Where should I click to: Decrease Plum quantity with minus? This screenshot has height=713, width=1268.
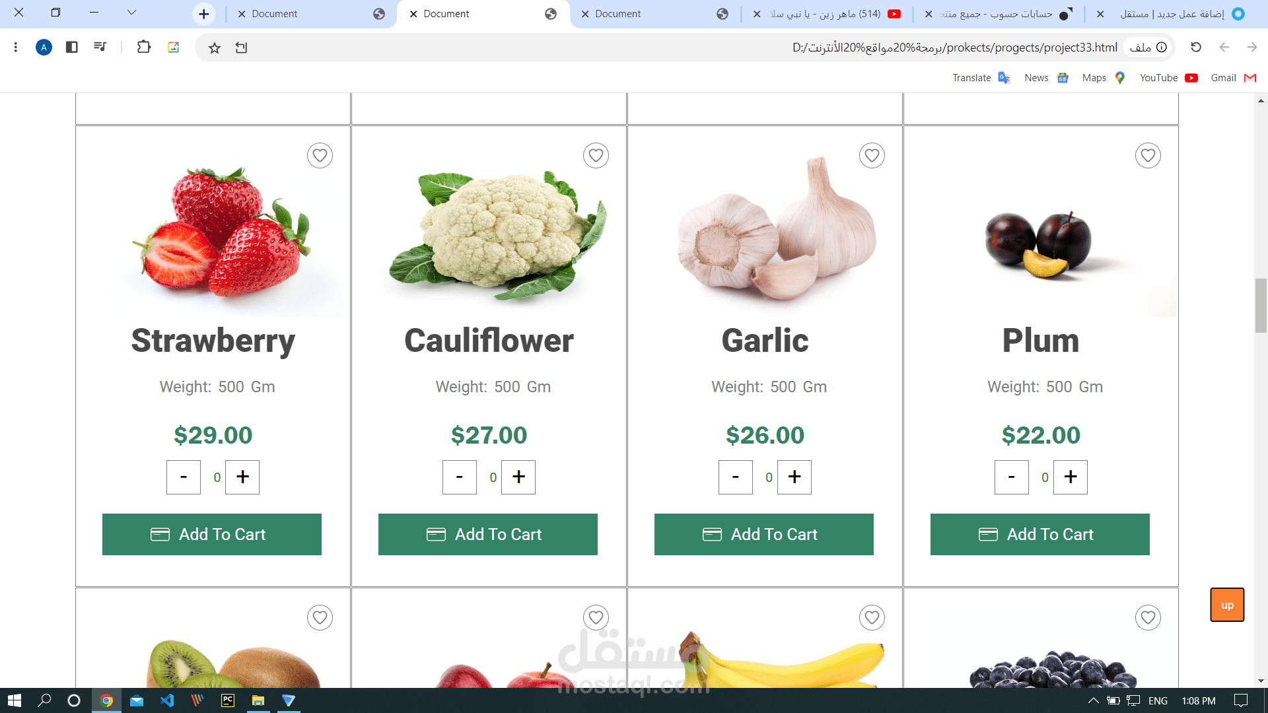[x=1011, y=477]
